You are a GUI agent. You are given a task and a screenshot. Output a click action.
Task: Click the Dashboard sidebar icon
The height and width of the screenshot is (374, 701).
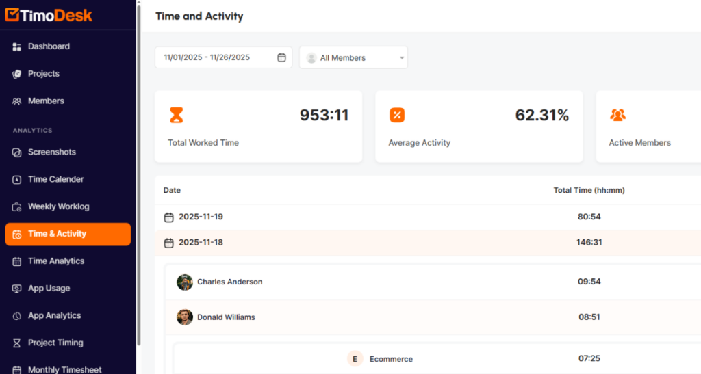pyautogui.click(x=17, y=47)
